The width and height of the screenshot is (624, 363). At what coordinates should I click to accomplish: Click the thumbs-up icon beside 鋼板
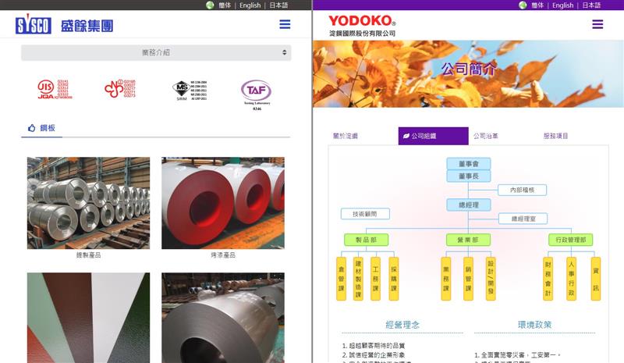tap(32, 128)
